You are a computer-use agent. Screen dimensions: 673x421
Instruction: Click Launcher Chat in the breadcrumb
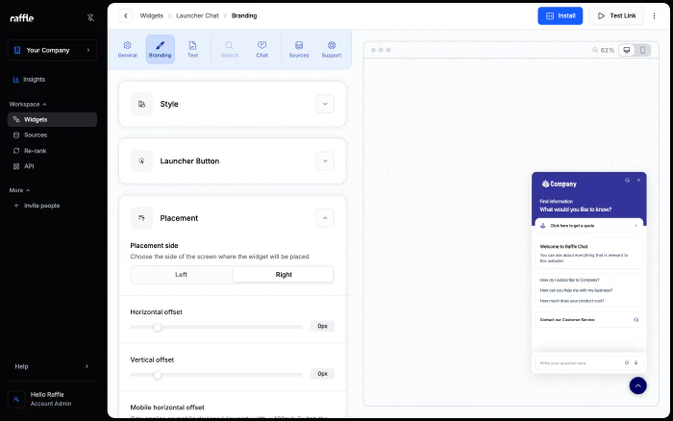197,16
